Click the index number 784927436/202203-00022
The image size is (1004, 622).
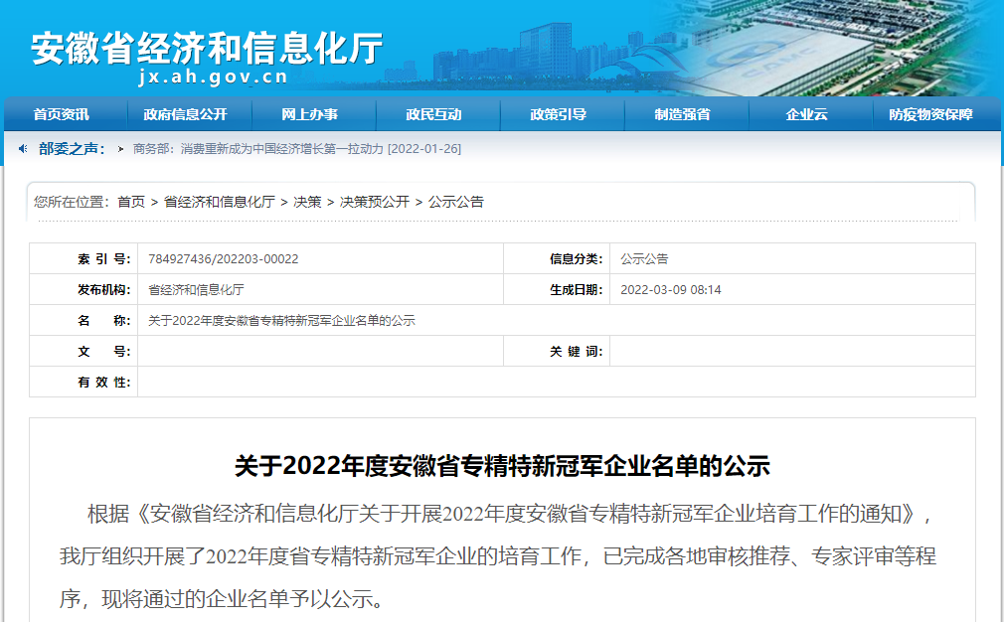coord(223,259)
